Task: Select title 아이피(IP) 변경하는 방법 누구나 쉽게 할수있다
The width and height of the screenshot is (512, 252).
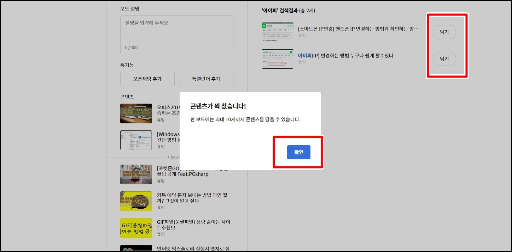Action: coord(345,55)
